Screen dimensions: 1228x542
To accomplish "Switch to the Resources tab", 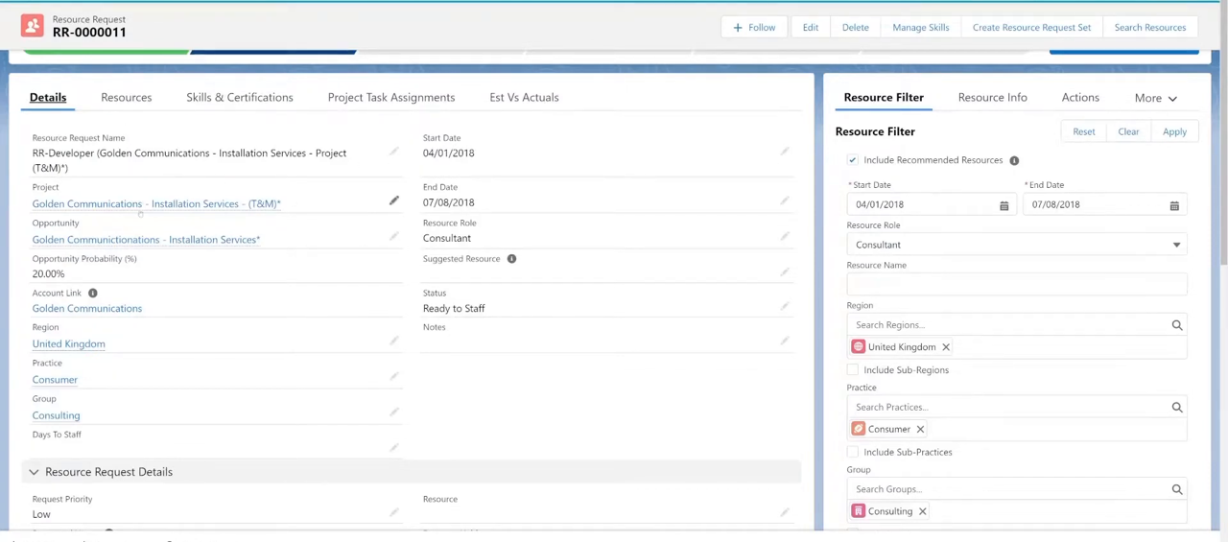I will click(127, 97).
